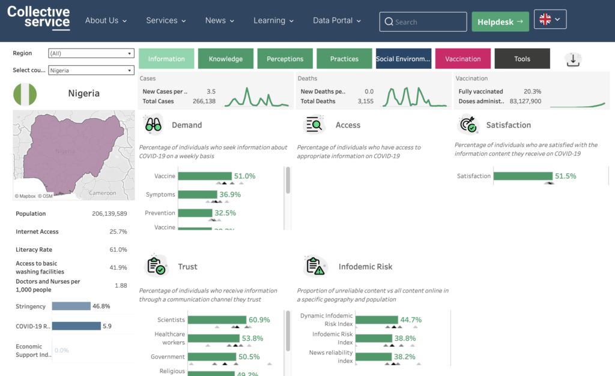This screenshot has height=376, width=615.
Task: Click the OSM attribution link
Action: click(45, 196)
